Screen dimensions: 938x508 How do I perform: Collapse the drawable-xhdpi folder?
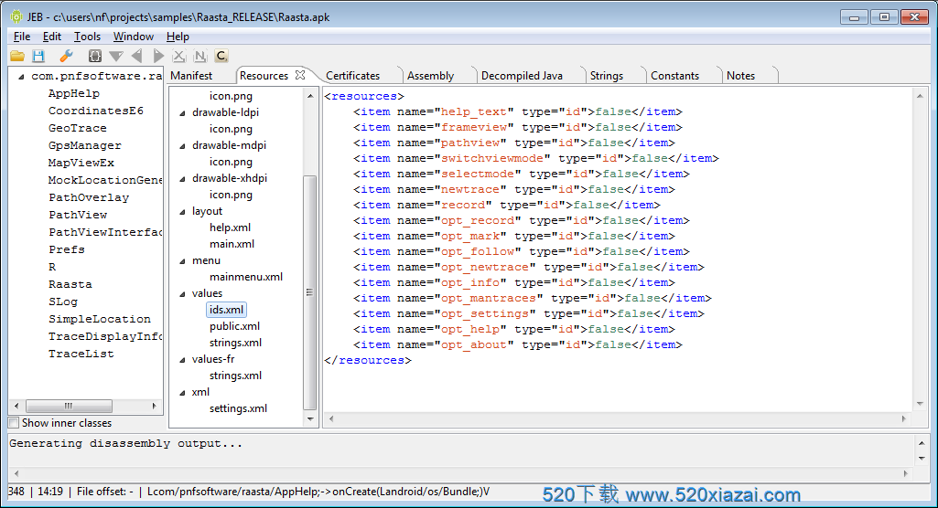[182, 178]
